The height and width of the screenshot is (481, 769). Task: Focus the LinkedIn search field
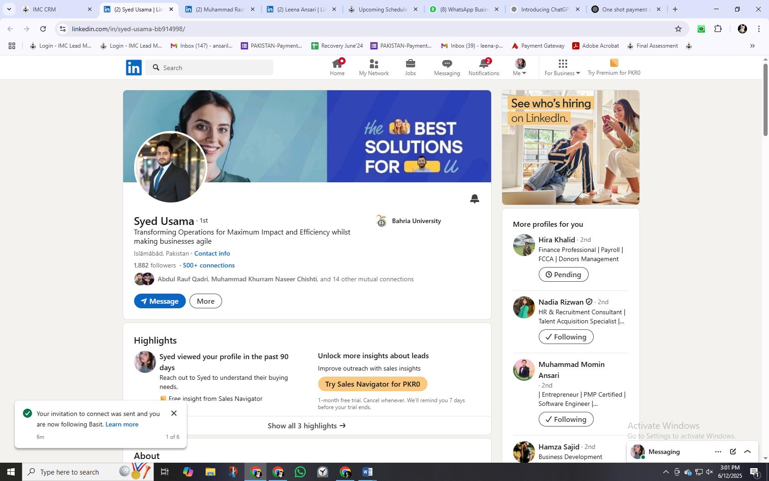[210, 67]
